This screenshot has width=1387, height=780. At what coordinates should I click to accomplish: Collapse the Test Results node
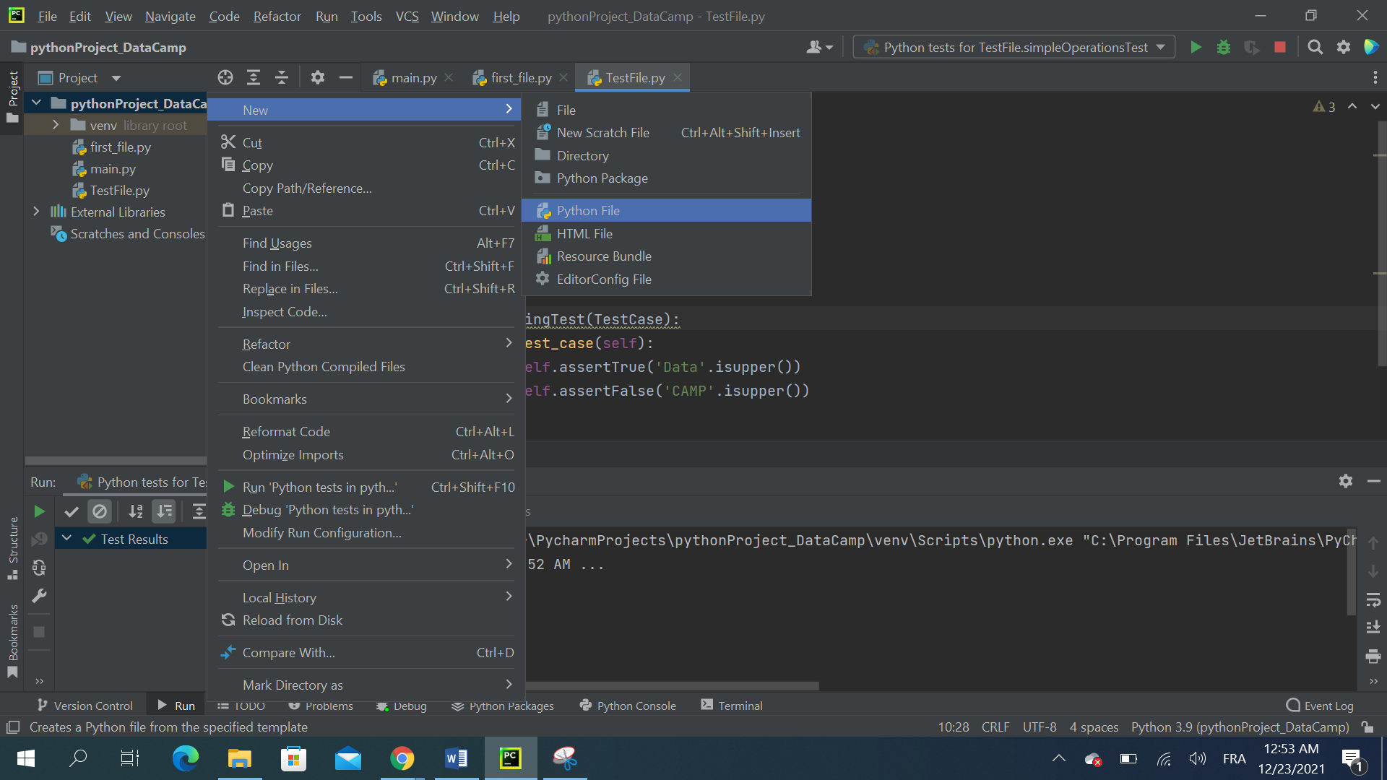tap(66, 538)
